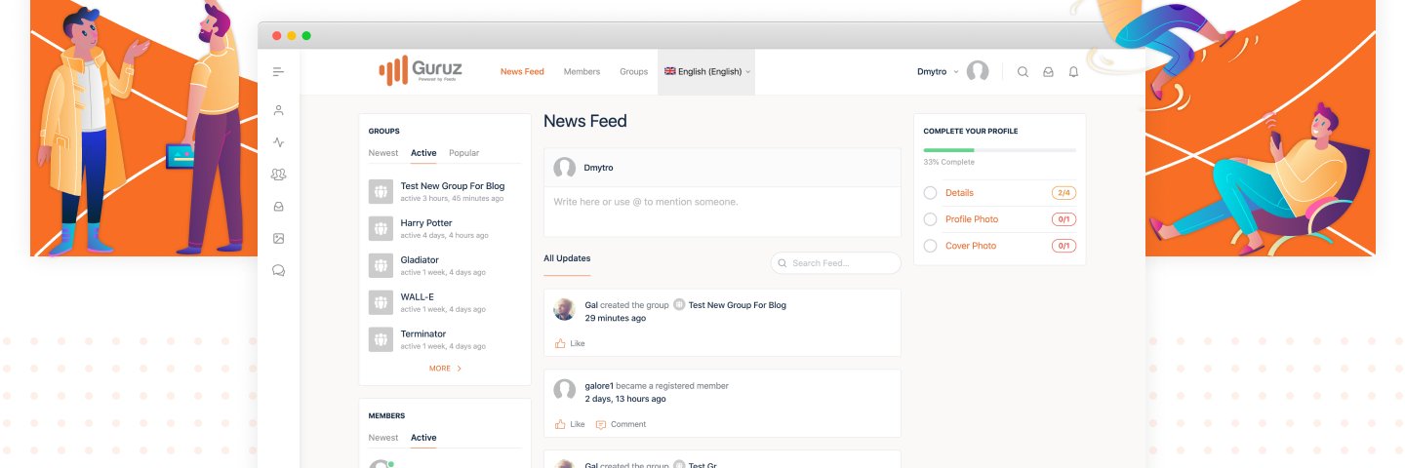
Task: Open the Groups menu item
Action: [x=633, y=71]
